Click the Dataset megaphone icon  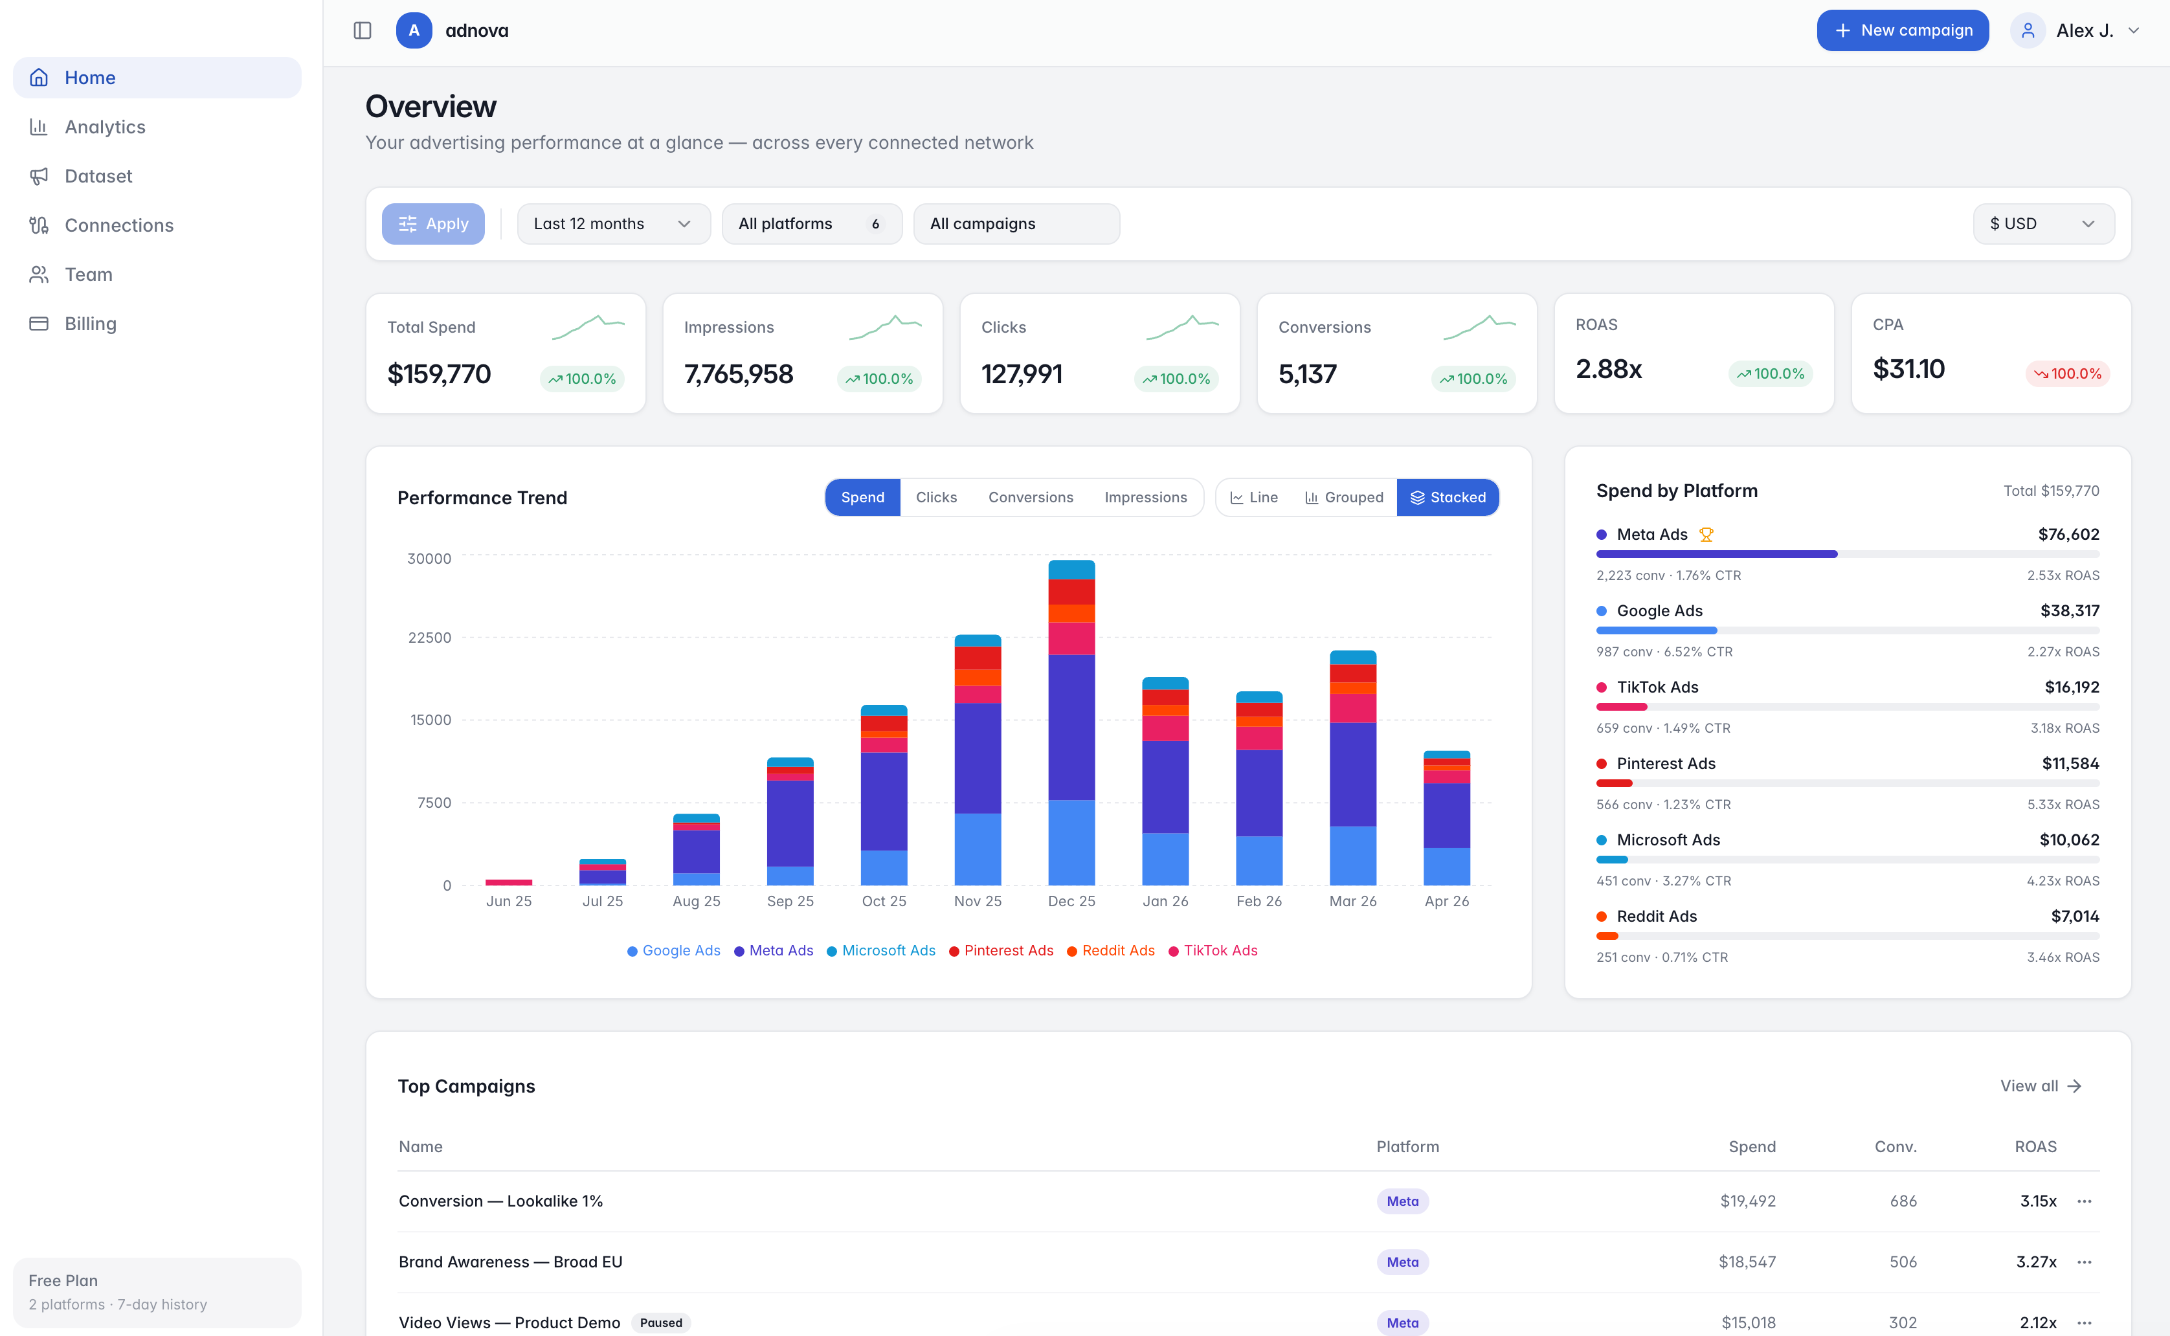point(39,176)
